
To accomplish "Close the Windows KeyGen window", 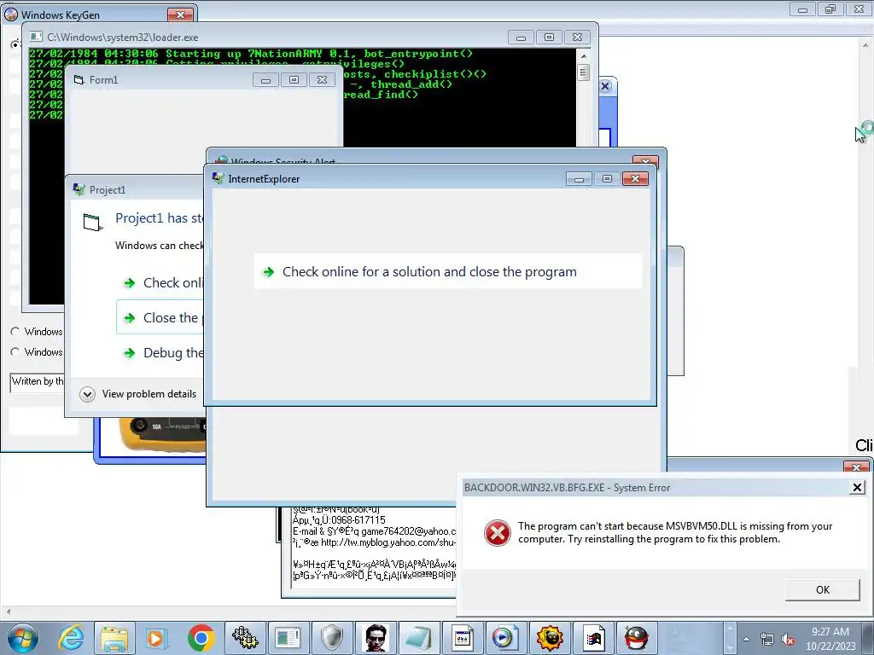I will [180, 15].
